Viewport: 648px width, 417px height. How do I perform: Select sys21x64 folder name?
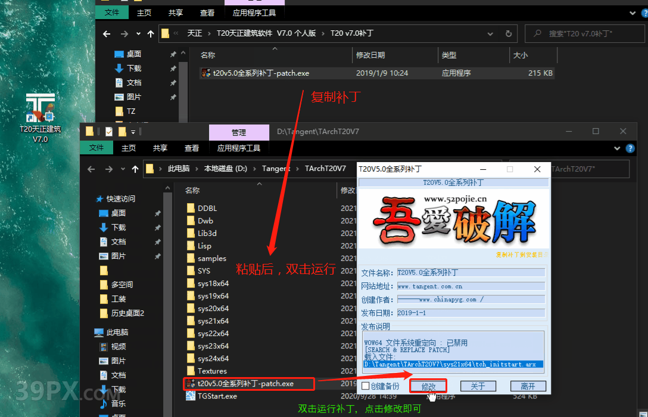click(213, 320)
